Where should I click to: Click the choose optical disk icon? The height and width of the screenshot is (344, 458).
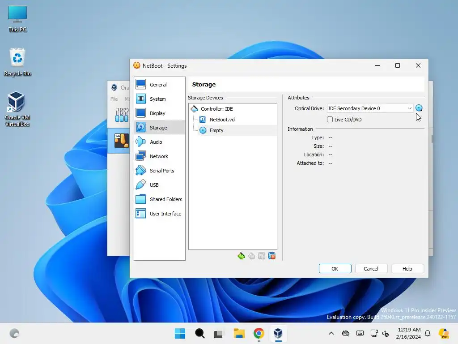click(x=419, y=108)
